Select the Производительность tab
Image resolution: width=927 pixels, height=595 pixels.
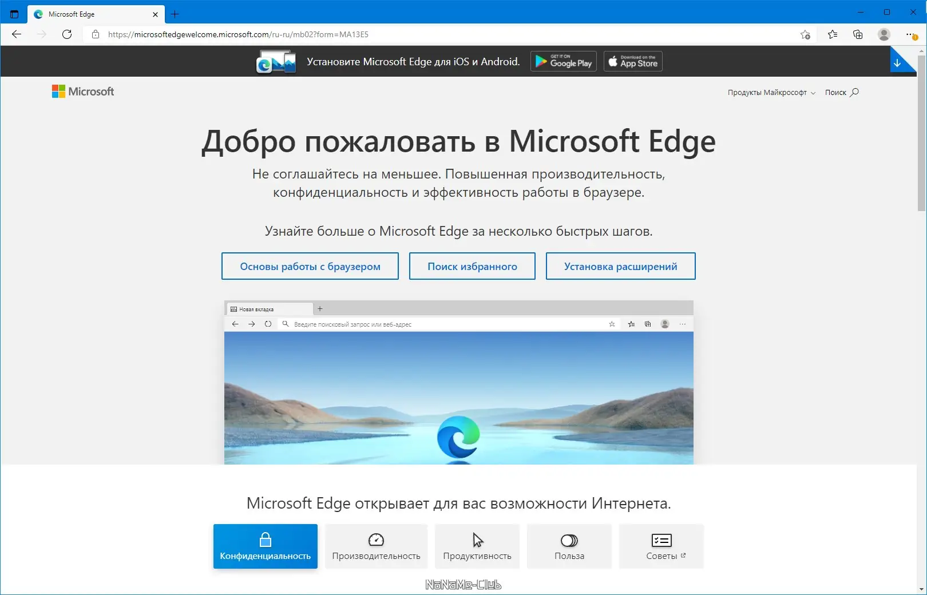pyautogui.click(x=377, y=546)
